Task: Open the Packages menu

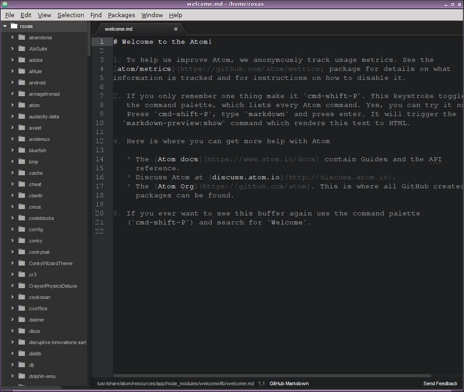Action: click(121, 15)
